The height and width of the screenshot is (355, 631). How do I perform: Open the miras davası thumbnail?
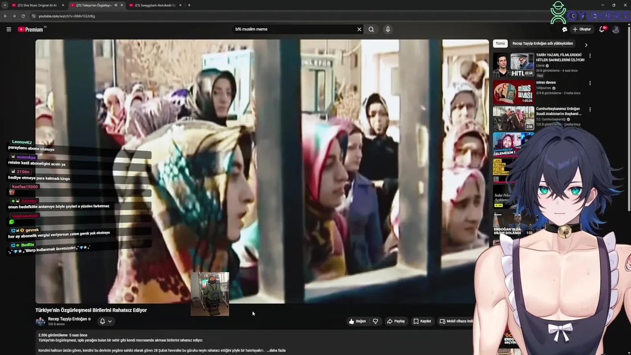click(x=514, y=92)
